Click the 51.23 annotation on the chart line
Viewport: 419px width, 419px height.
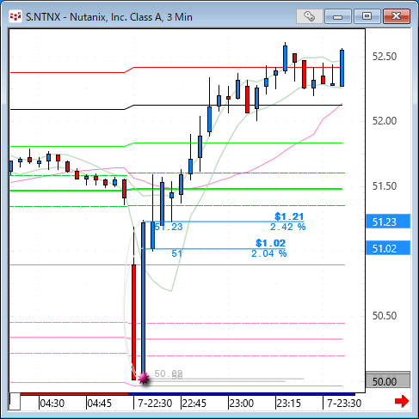169,227
